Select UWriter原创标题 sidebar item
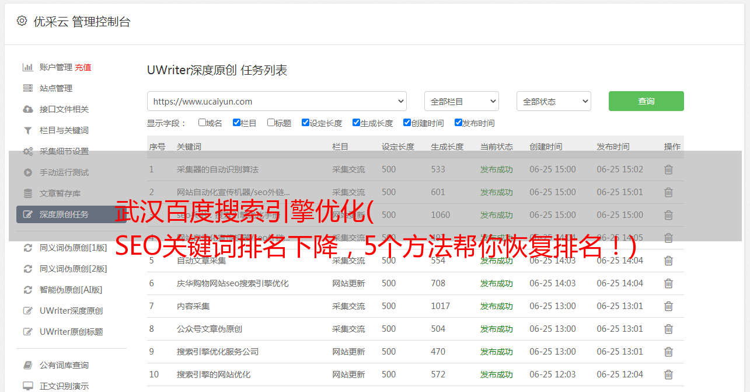 [x=71, y=332]
